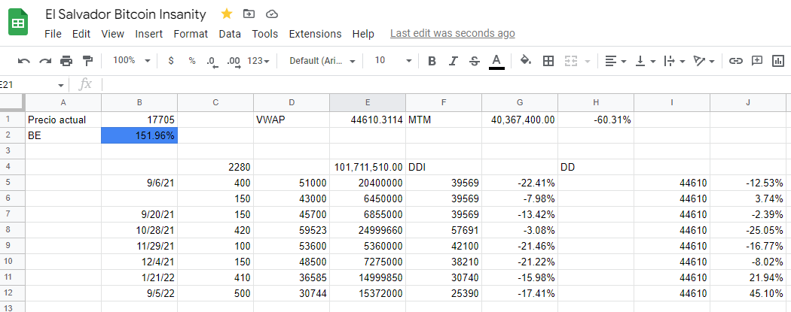
Task: Select cell with 40,367,400.00
Action: [x=520, y=120]
